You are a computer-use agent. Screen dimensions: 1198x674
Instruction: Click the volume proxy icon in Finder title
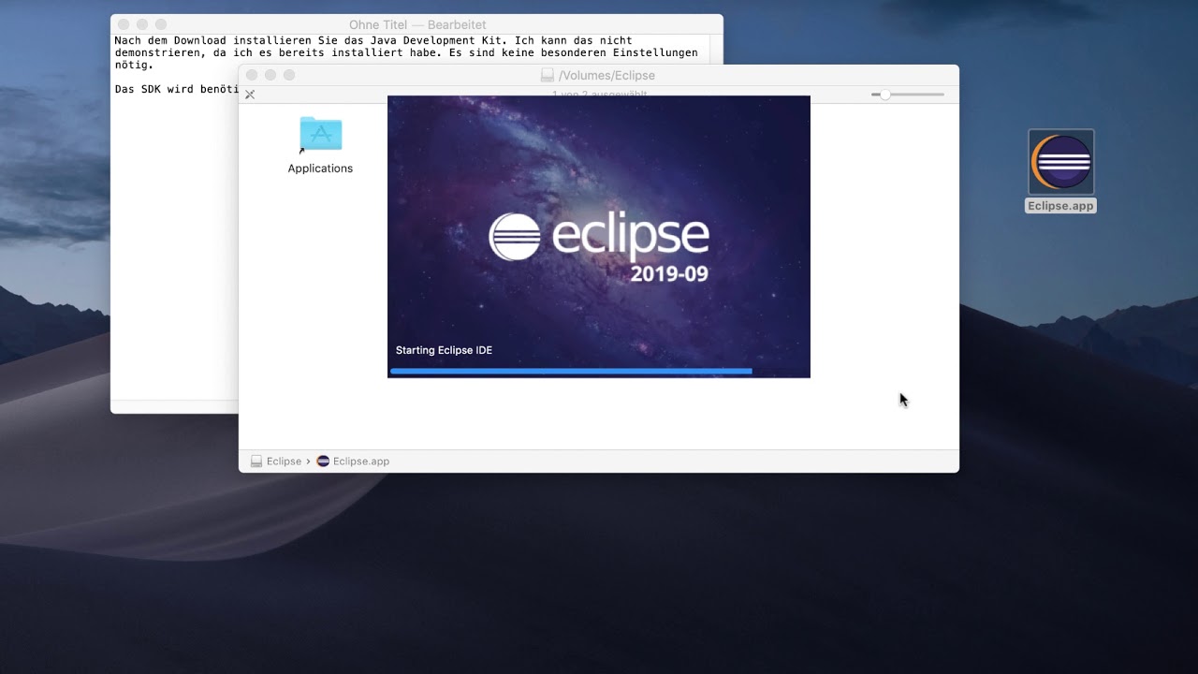548,75
